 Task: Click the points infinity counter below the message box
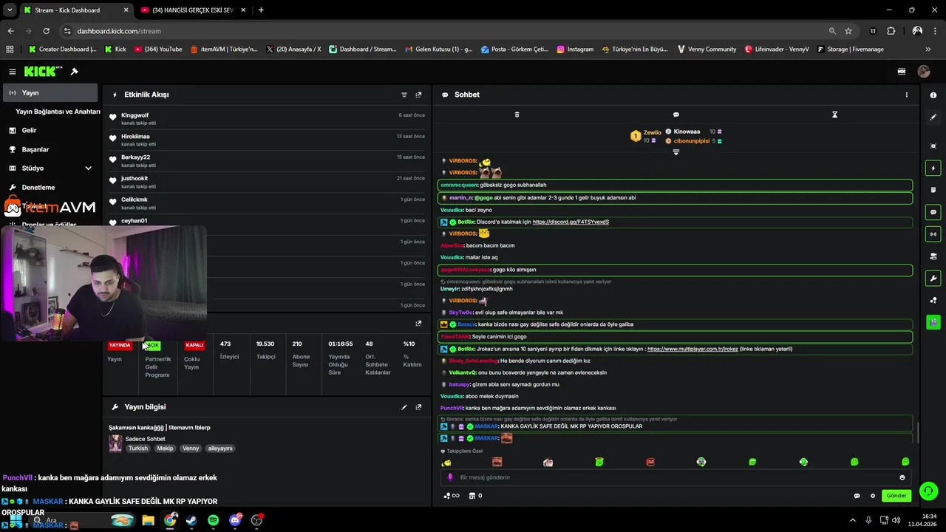click(451, 496)
